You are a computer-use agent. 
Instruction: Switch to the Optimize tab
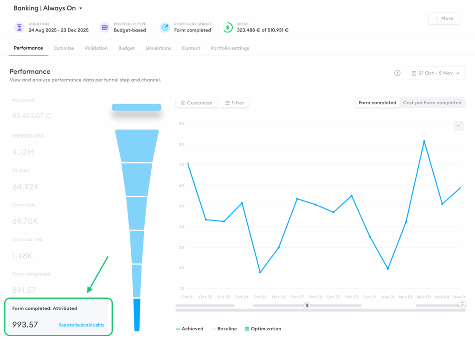pos(64,48)
